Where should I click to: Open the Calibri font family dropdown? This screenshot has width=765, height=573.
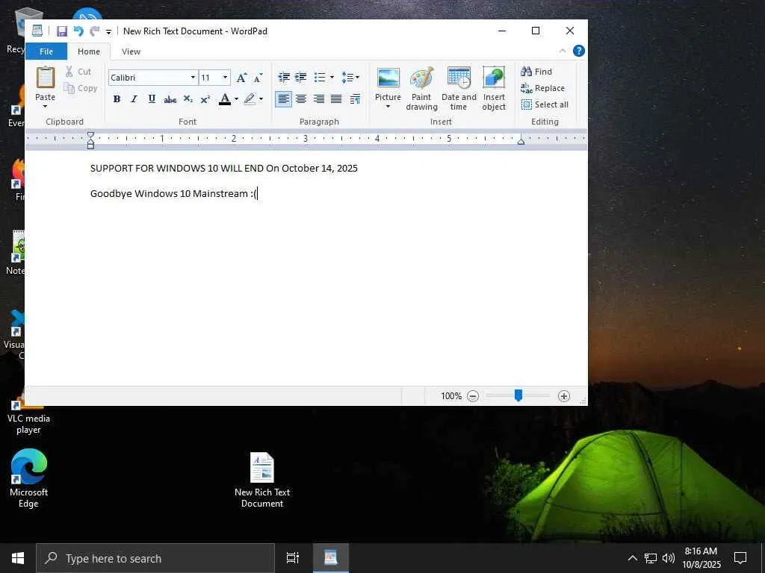pyautogui.click(x=193, y=78)
